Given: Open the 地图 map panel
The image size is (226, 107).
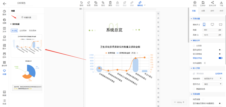Looking at the screenshot, I should [4, 21].
